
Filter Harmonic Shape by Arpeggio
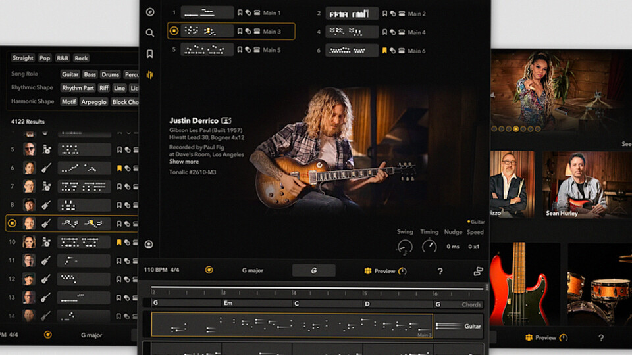[94, 102]
